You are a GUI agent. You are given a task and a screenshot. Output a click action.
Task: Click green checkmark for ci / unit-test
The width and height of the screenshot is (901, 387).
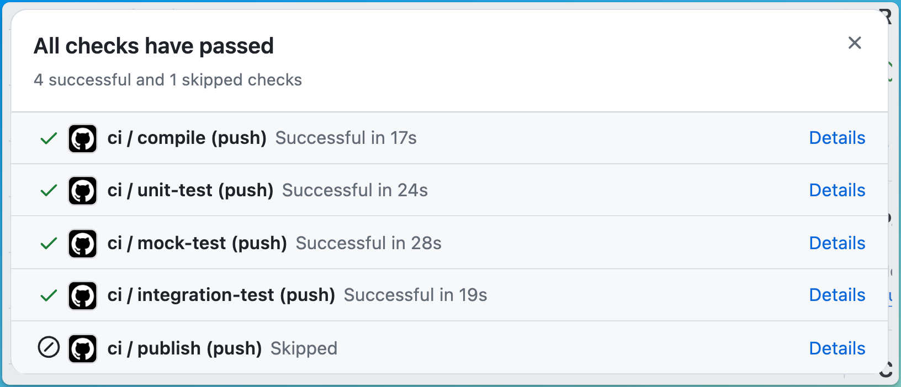click(x=49, y=191)
